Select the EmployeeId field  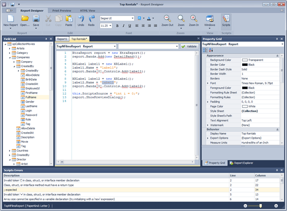[33, 88]
